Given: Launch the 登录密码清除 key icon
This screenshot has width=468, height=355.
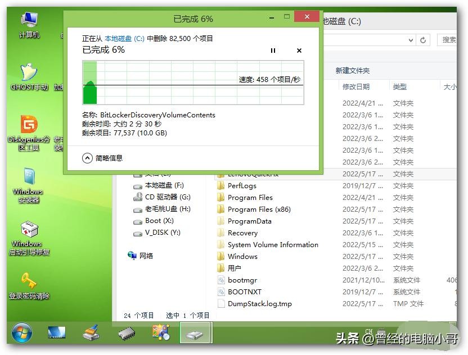Looking at the screenshot, I should click(x=29, y=284).
